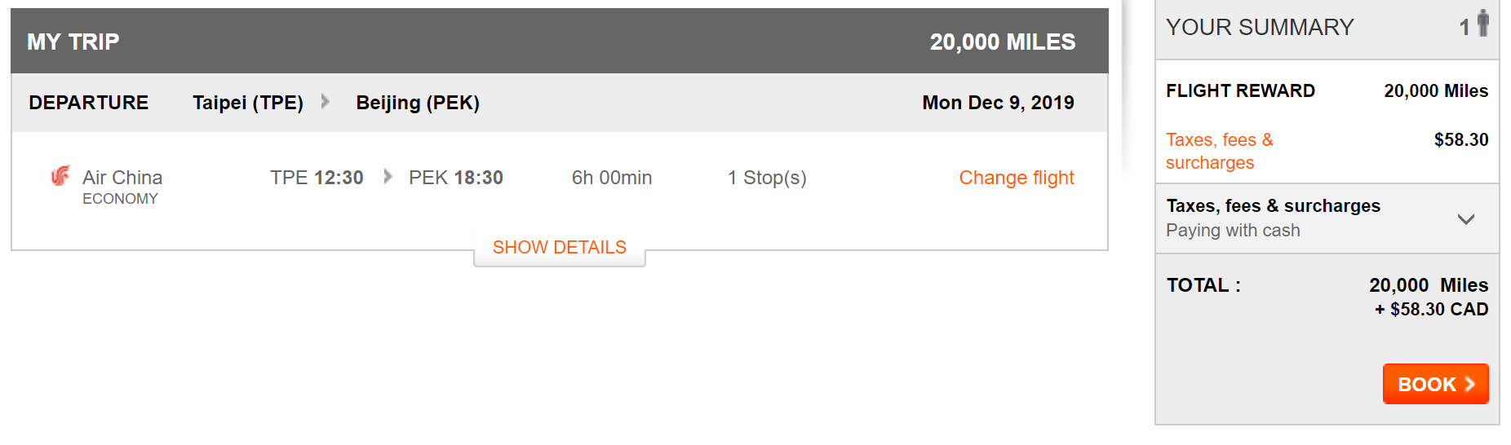This screenshot has width=1511, height=445.
Task: Click the arrow icon on BOOK button
Action: [x=1470, y=384]
